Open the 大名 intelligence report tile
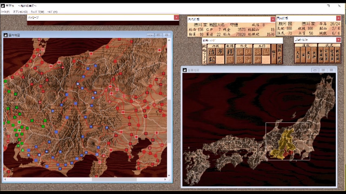This screenshot has width=346, height=194. click(x=297, y=55)
